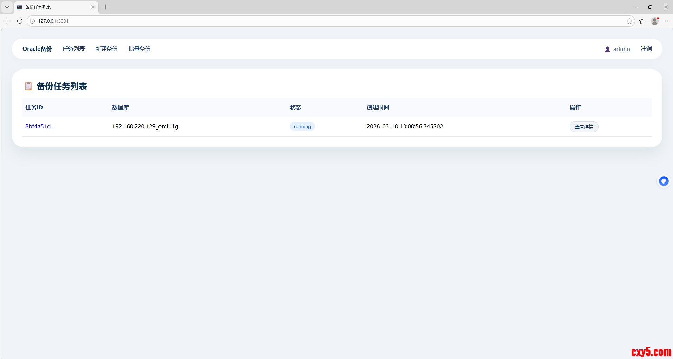Close the 备份任务列表 tab
Screen dimensions: 673x359
click(x=93, y=7)
